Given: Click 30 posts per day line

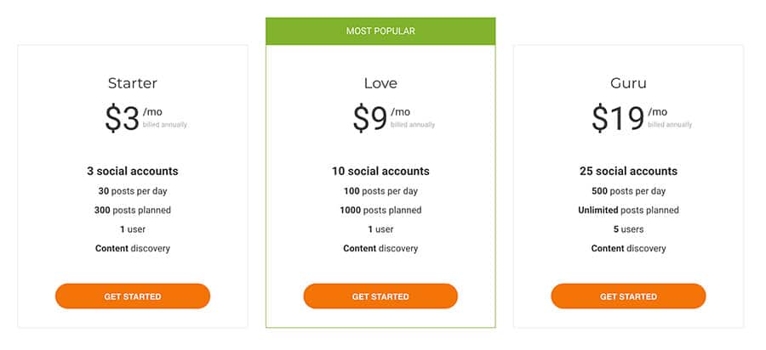Looking at the screenshot, I should click(x=133, y=191).
